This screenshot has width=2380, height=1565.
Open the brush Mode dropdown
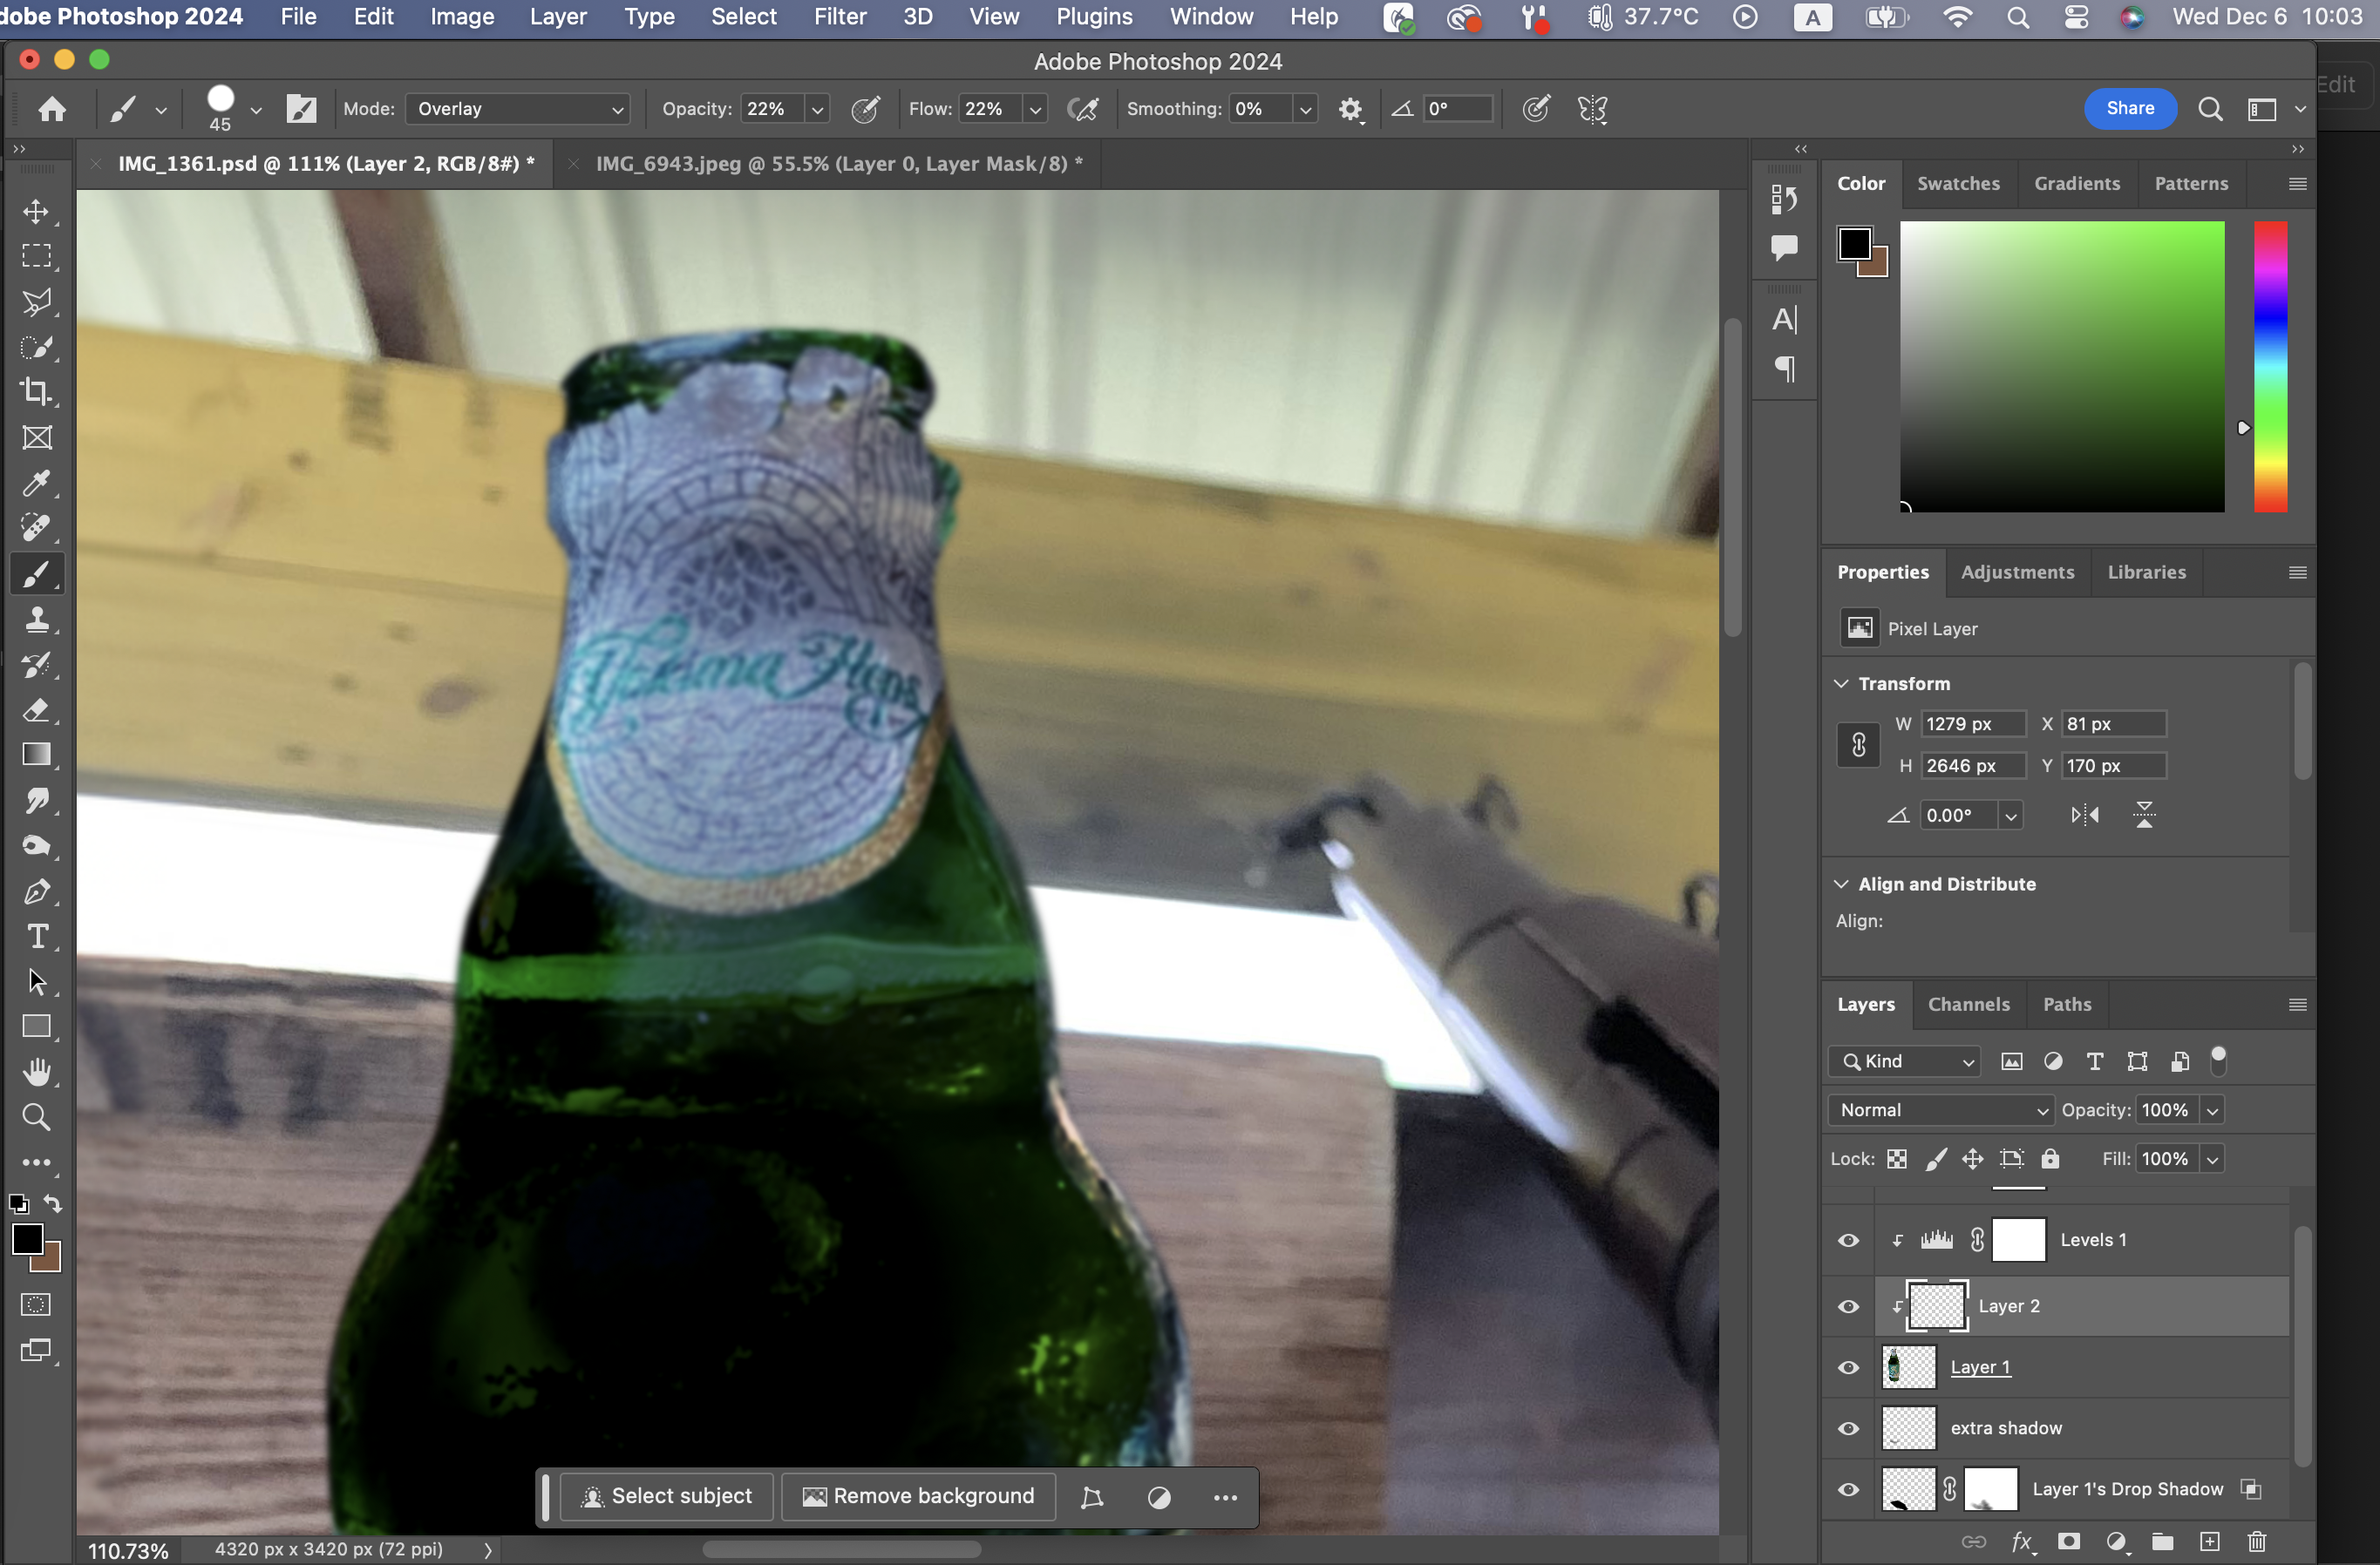[x=518, y=109]
